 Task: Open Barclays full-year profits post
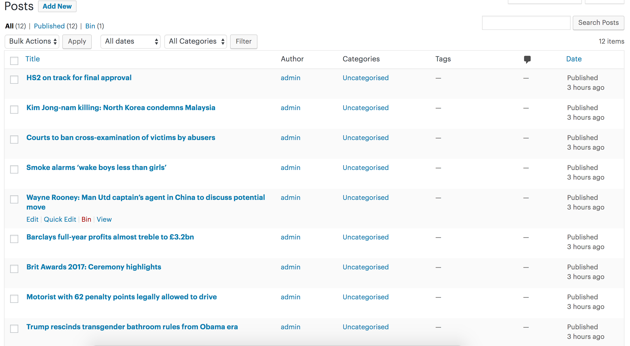pyautogui.click(x=110, y=237)
